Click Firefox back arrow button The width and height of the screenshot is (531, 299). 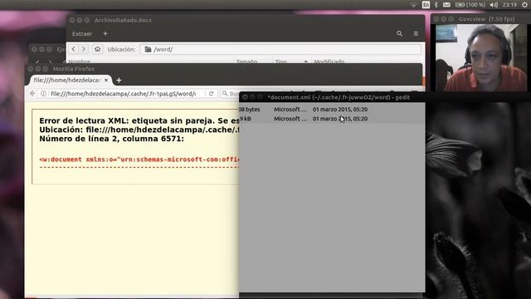[x=32, y=94]
